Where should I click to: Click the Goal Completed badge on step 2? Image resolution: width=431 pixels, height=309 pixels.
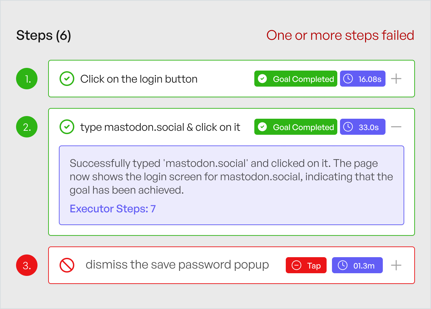pos(295,127)
